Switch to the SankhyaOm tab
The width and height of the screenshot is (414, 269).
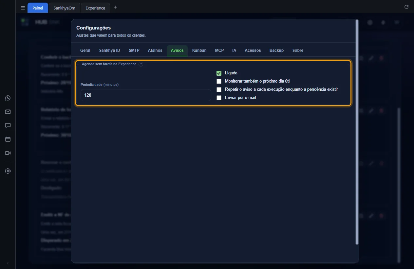(x=64, y=8)
